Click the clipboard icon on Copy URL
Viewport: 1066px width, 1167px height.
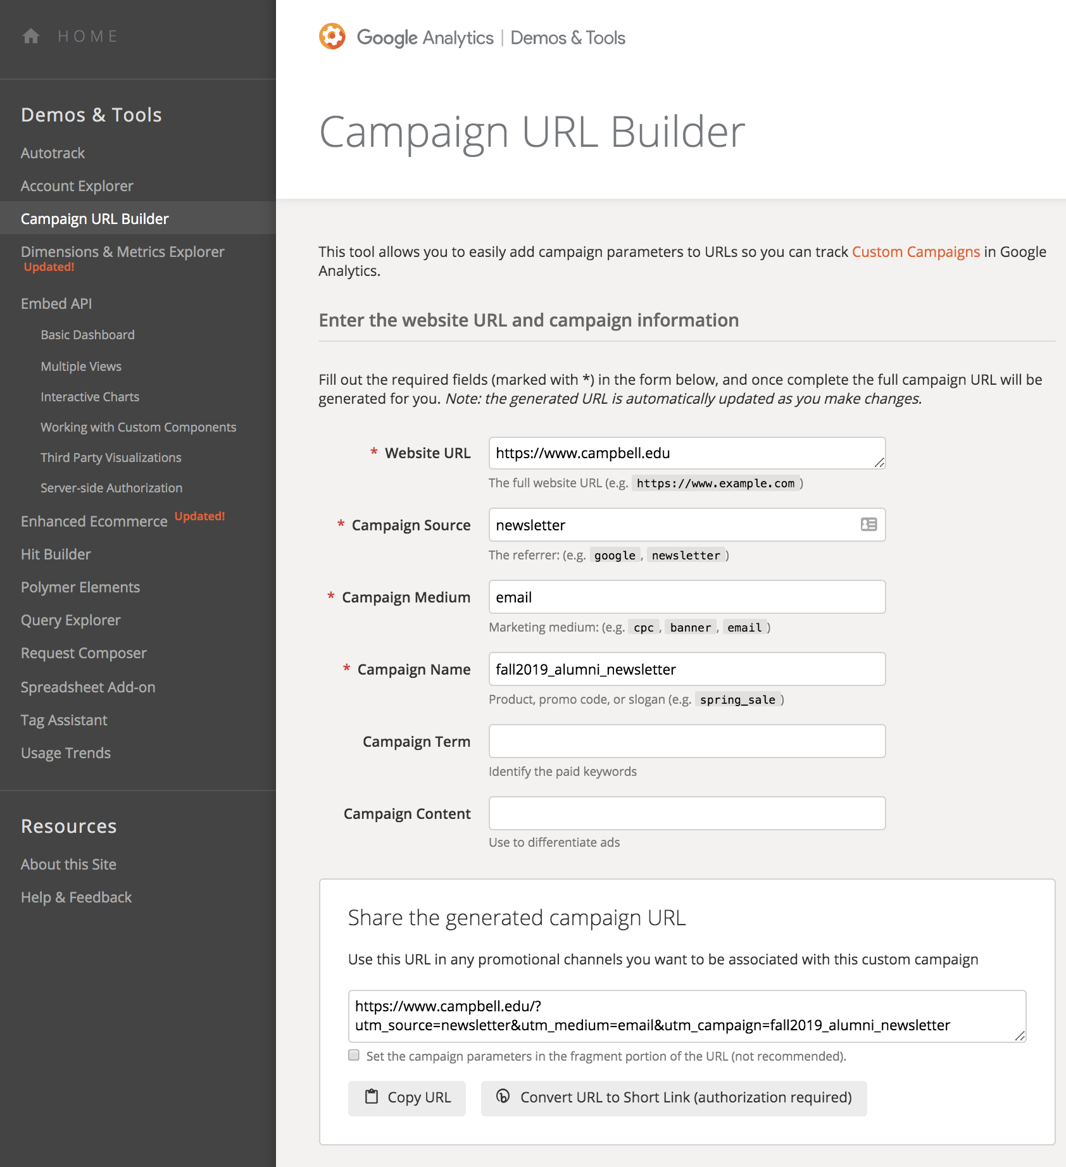(372, 1097)
